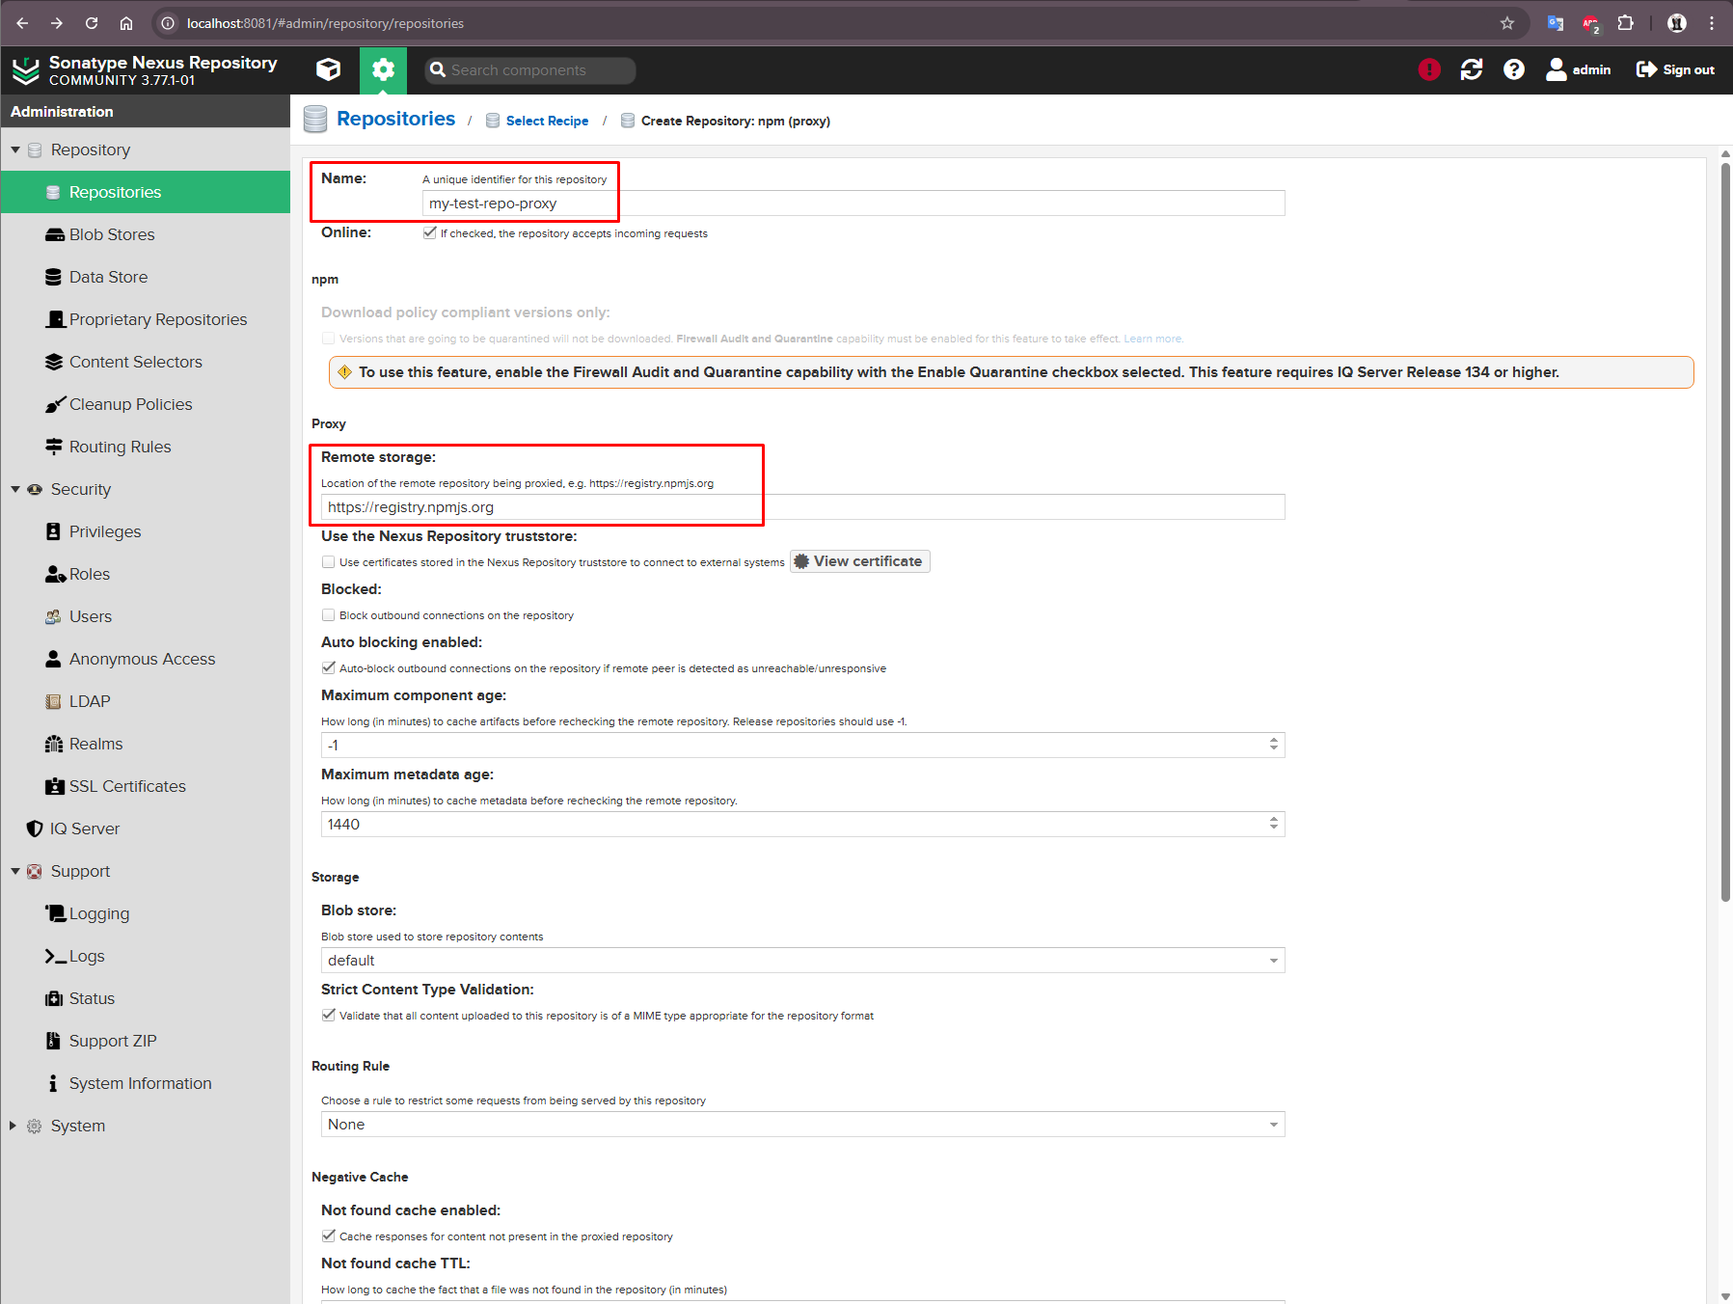Click the Select Recipe breadcrumb link

pyautogui.click(x=547, y=121)
